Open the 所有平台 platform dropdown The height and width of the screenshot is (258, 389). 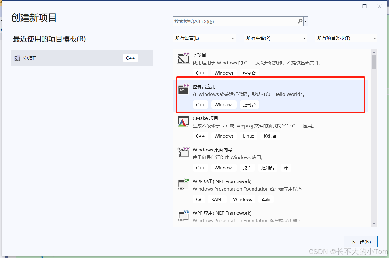click(275, 38)
